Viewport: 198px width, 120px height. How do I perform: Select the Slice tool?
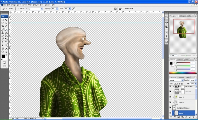(x=6, y=26)
